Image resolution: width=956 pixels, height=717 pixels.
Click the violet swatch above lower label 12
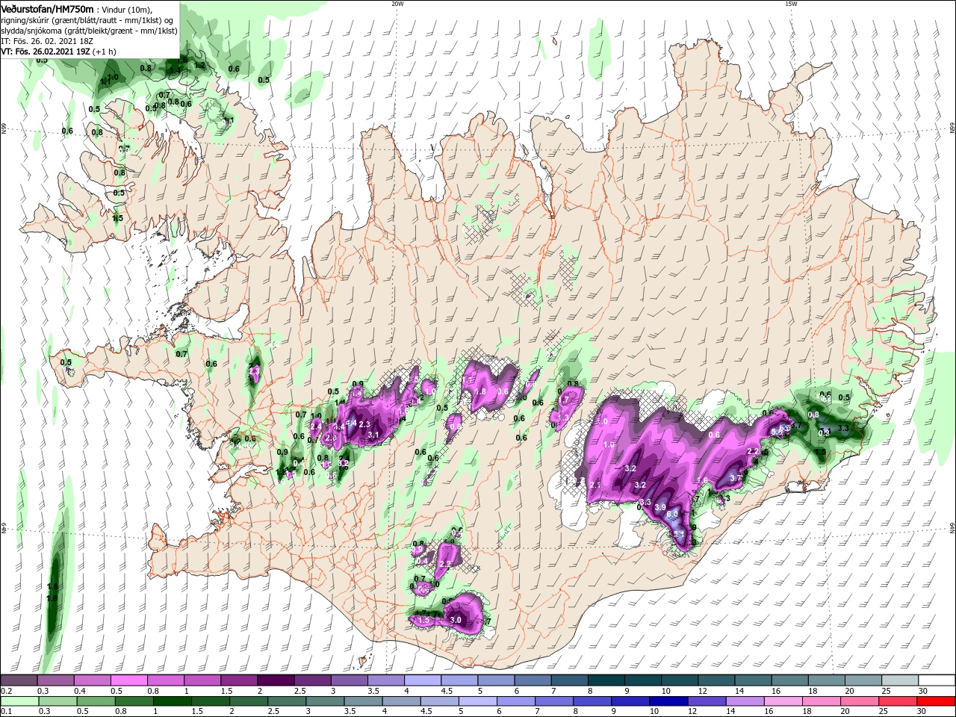707,701
